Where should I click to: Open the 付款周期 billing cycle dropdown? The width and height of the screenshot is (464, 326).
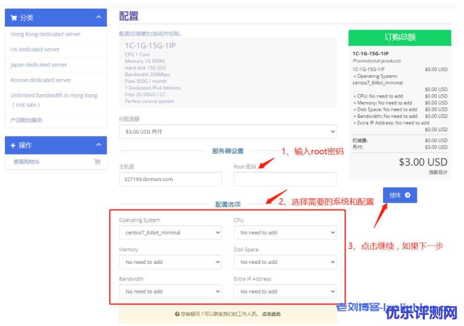click(x=227, y=132)
